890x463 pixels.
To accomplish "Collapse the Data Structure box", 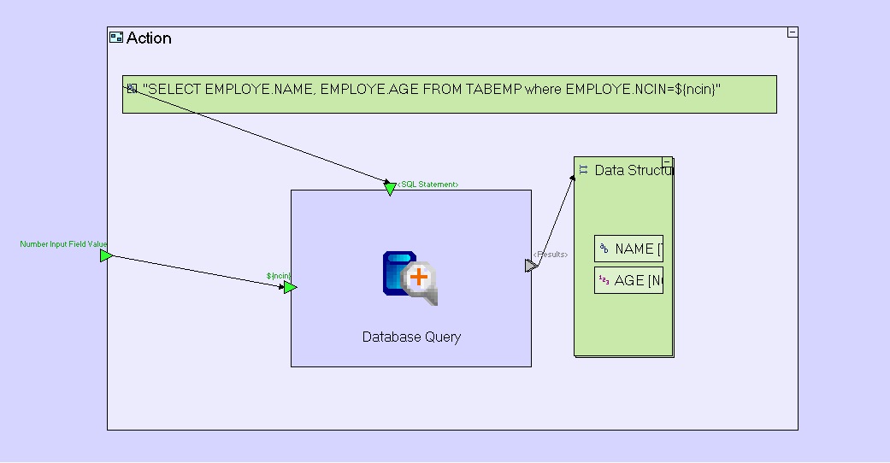I will (x=668, y=161).
